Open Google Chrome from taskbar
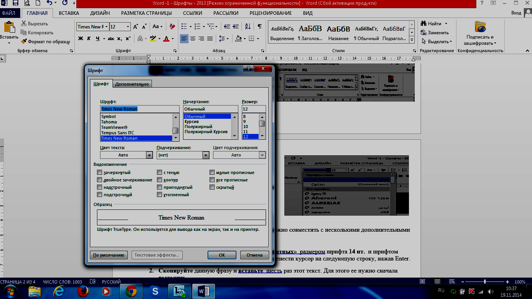This screenshot has width=532, height=299. coord(131,291)
